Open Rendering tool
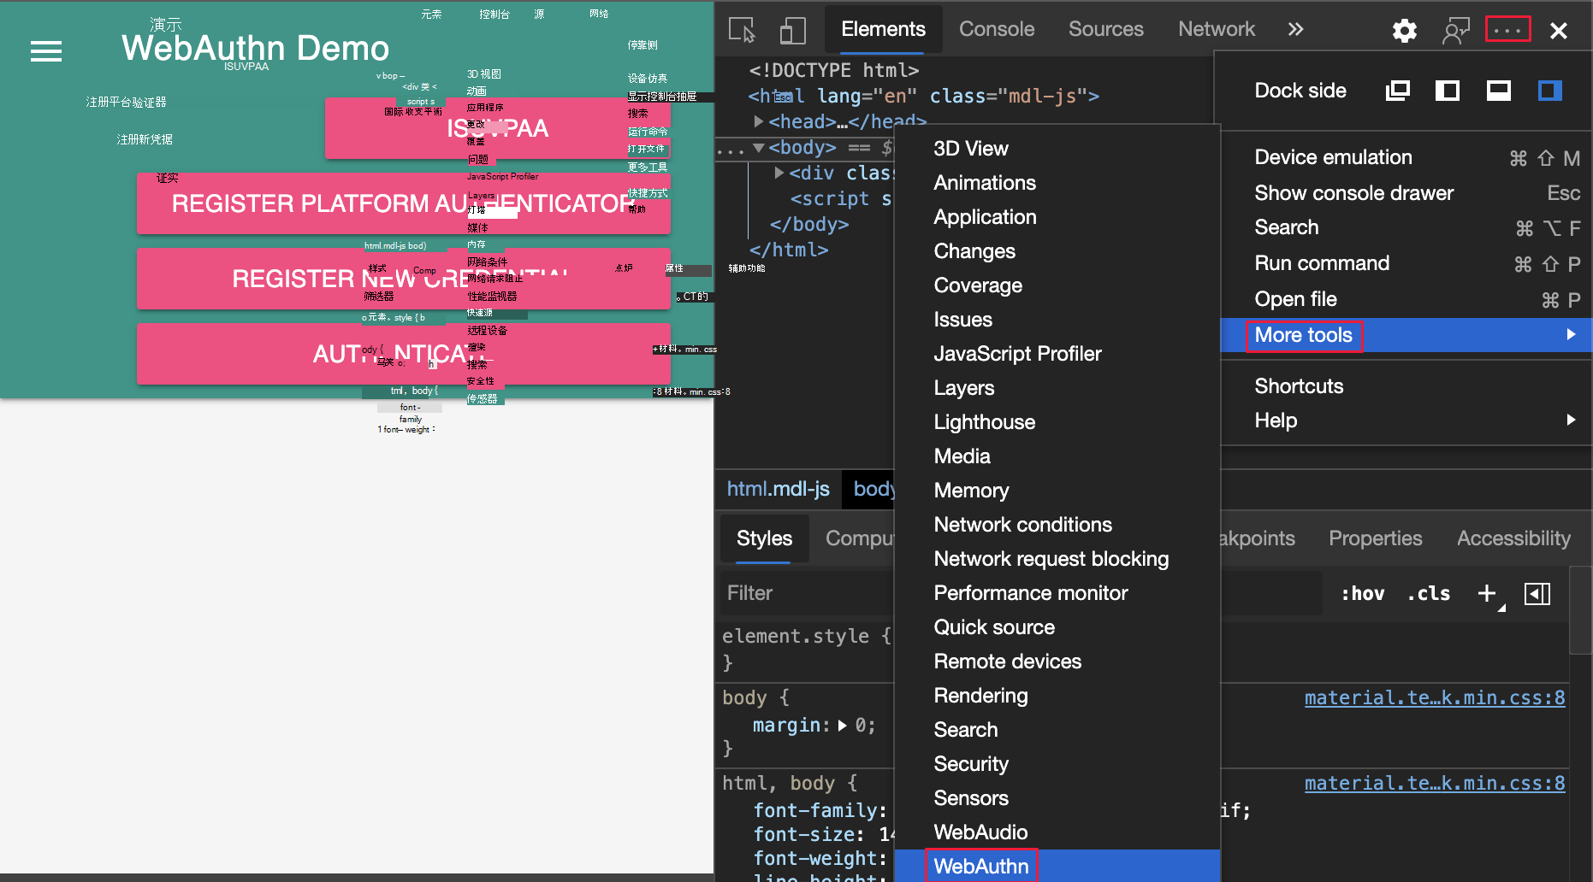The width and height of the screenshot is (1593, 882). [1057, 696]
